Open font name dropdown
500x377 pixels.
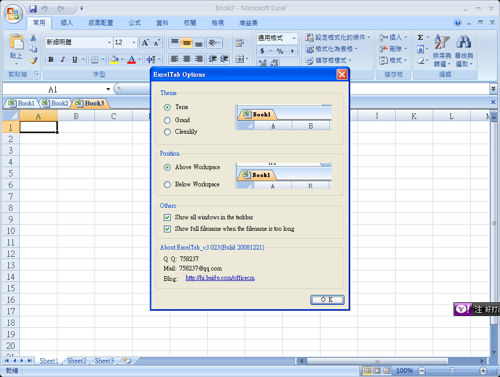(109, 42)
